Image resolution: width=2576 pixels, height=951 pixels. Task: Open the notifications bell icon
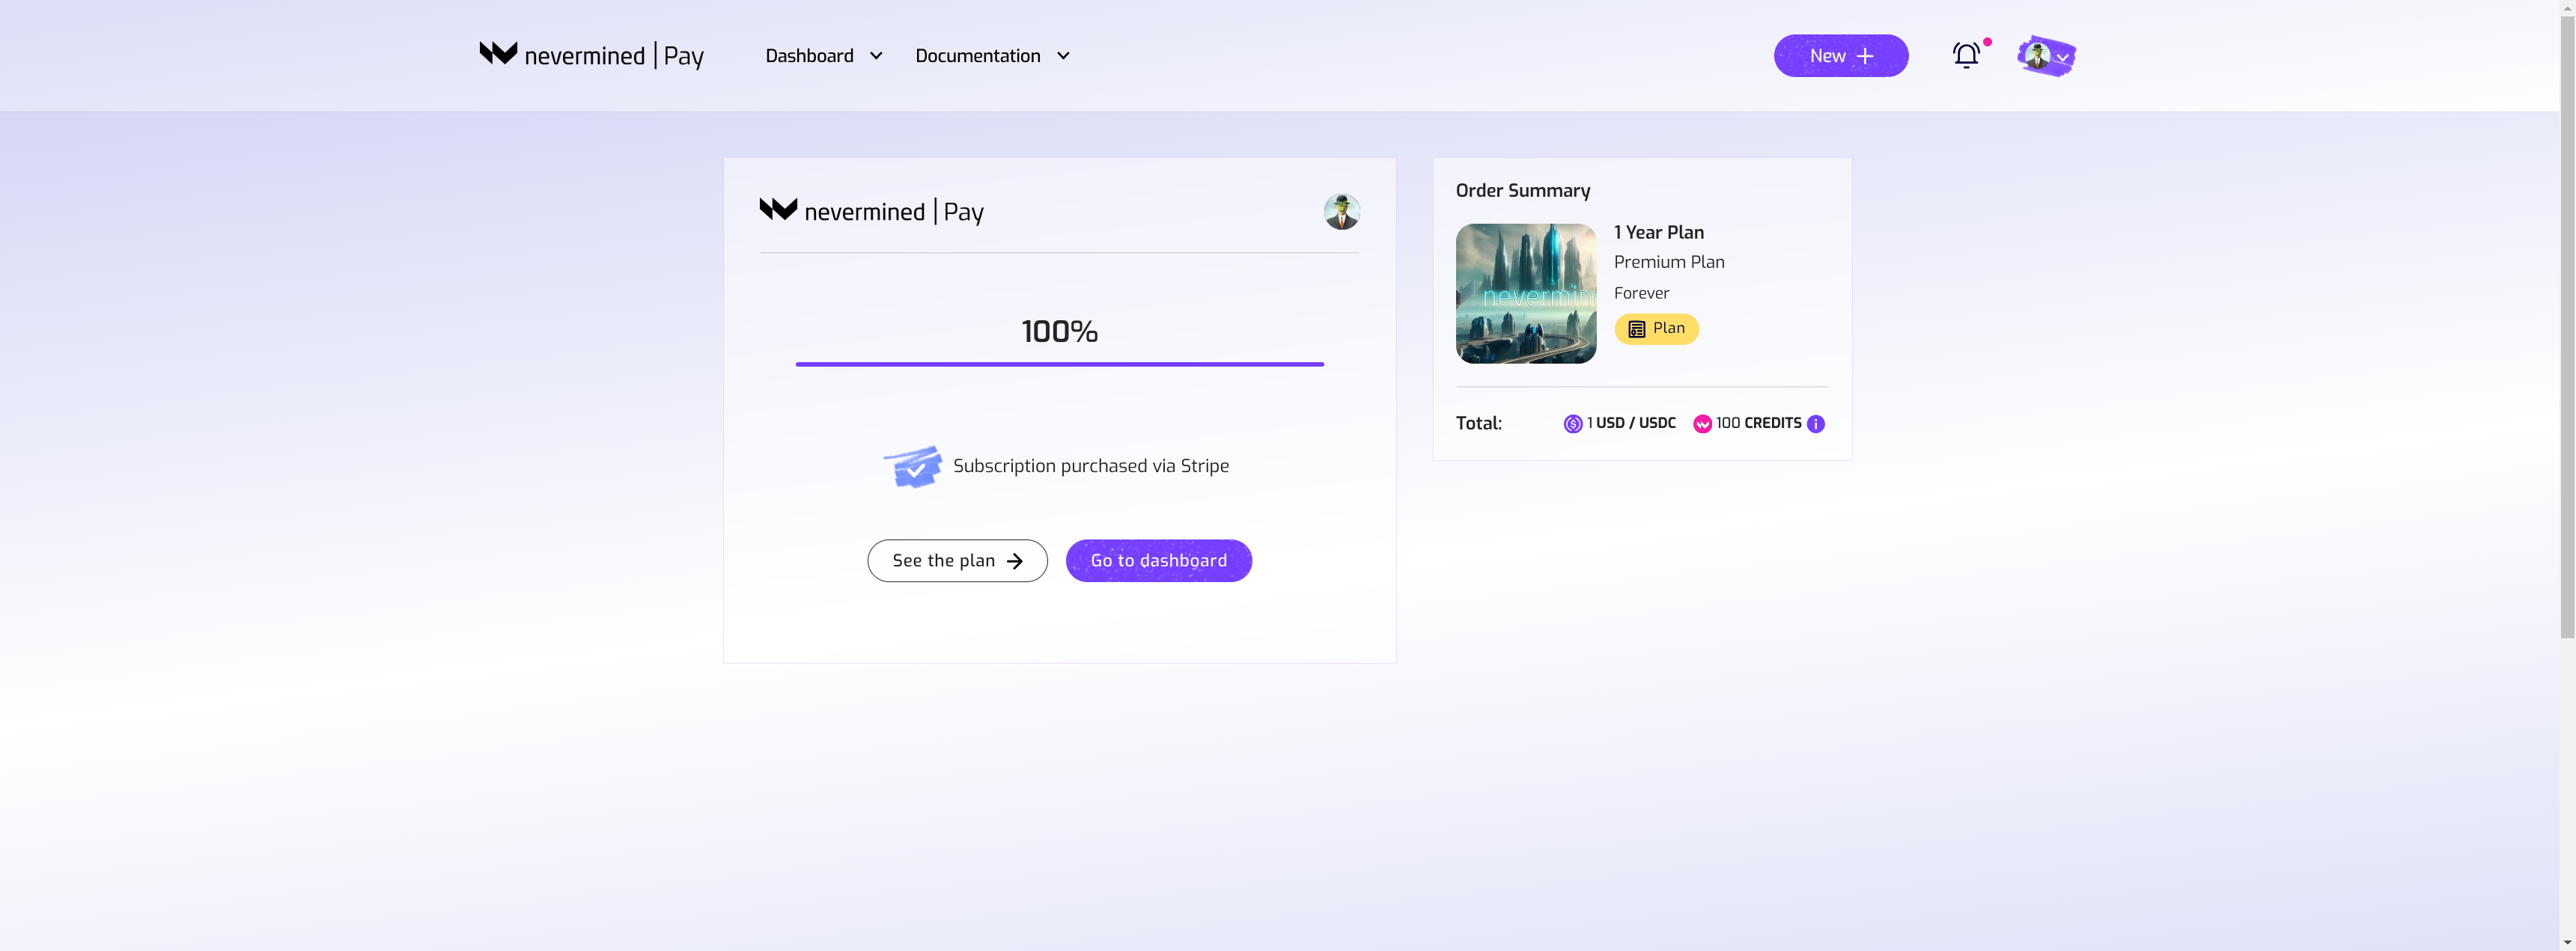[1966, 56]
